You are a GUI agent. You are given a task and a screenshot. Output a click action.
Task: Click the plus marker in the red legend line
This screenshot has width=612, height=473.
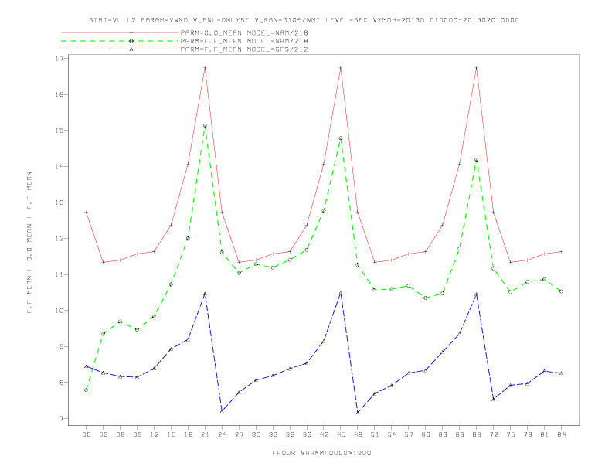131,32
